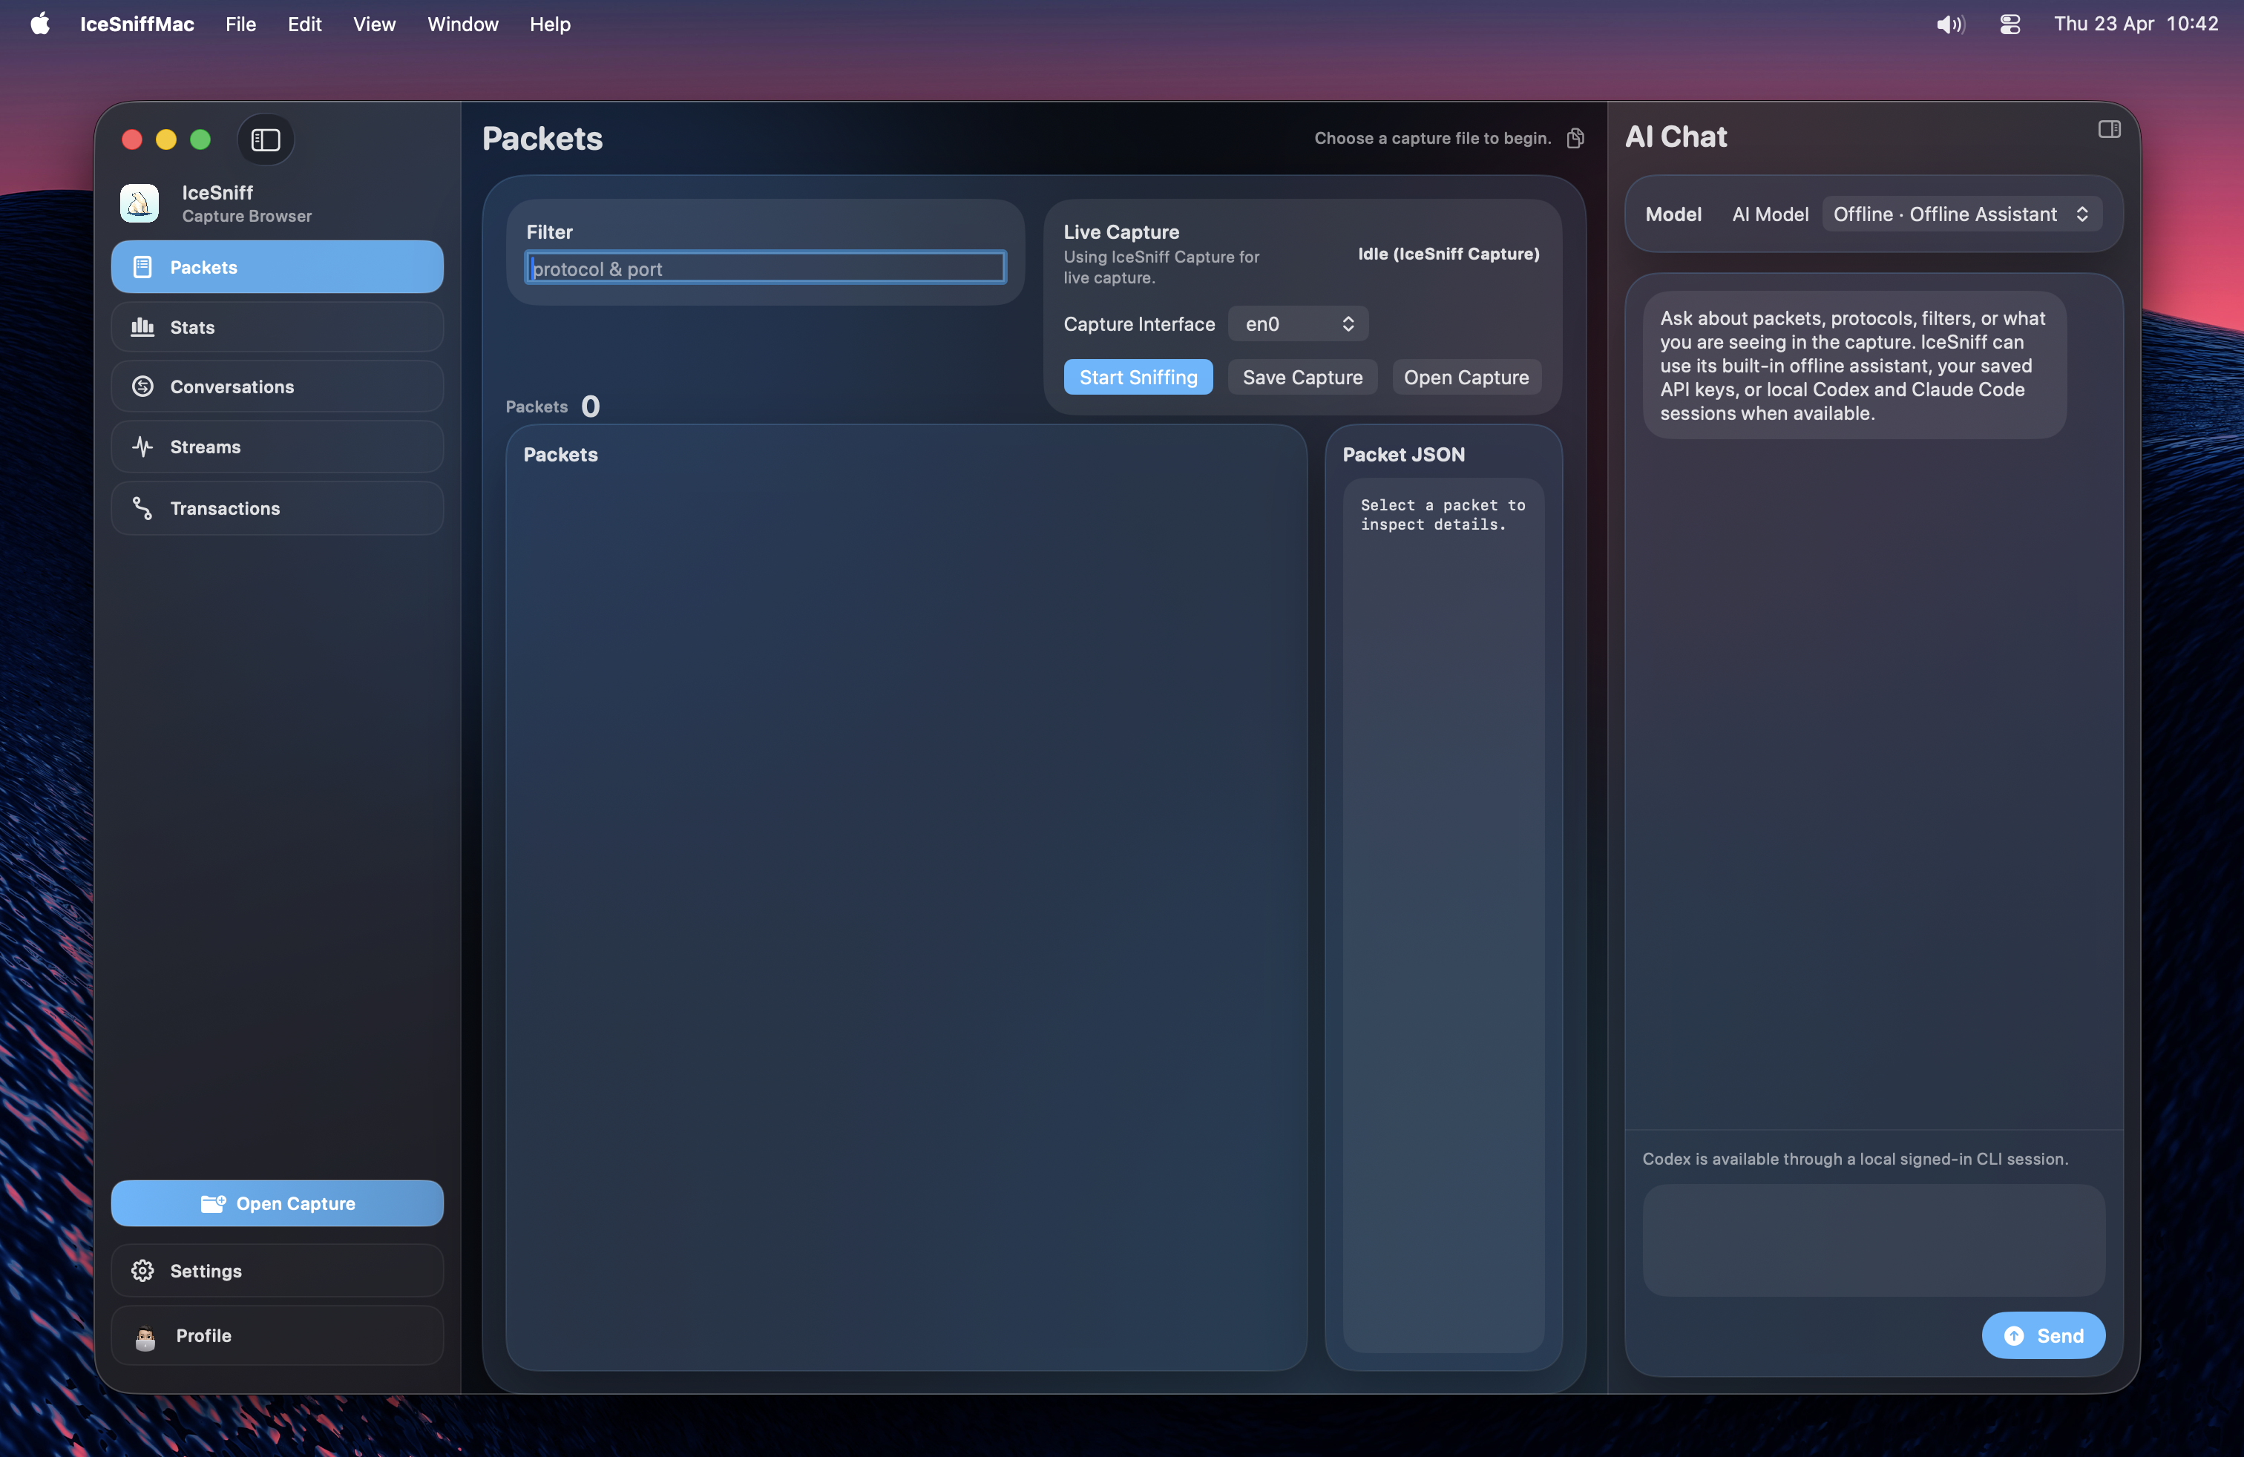Open the Profile section
The width and height of the screenshot is (2244, 1457).
pos(203,1335)
